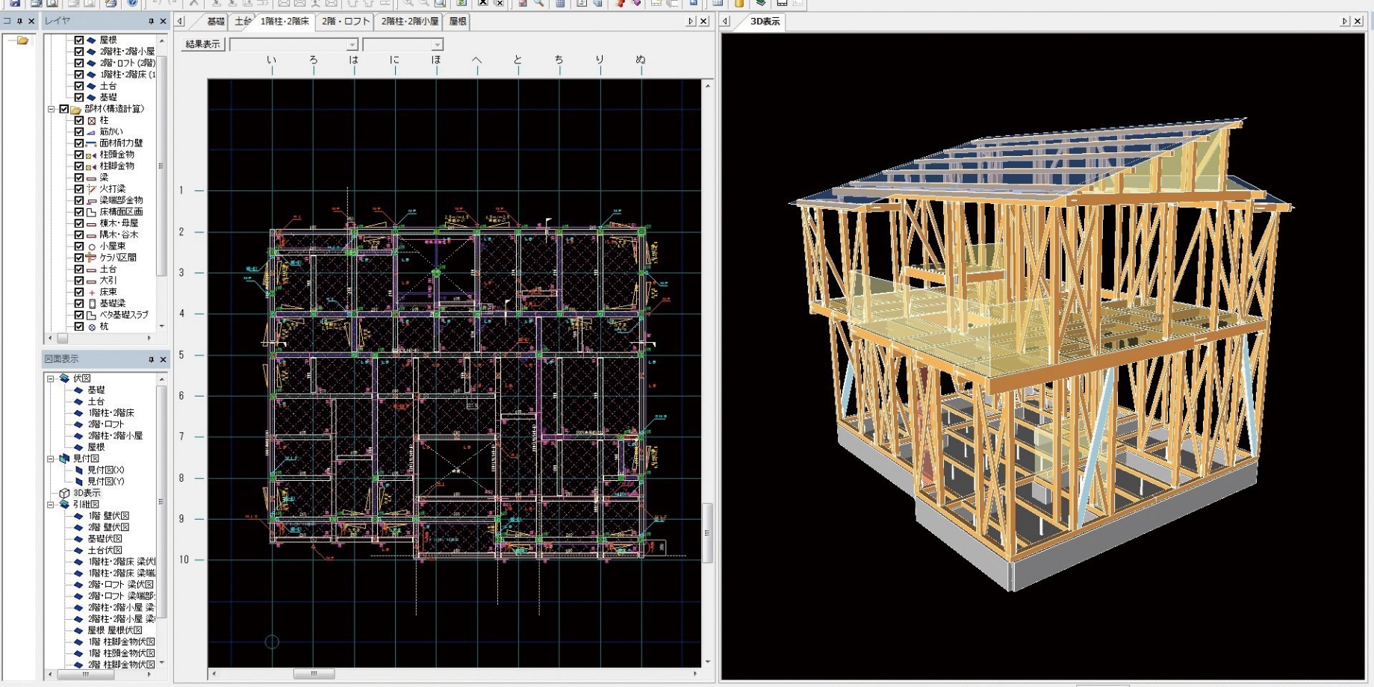Viewport: 1374px width, 687px height.
Task: Pin the レイヤ panel with the pushpin icon
Action: (151, 22)
